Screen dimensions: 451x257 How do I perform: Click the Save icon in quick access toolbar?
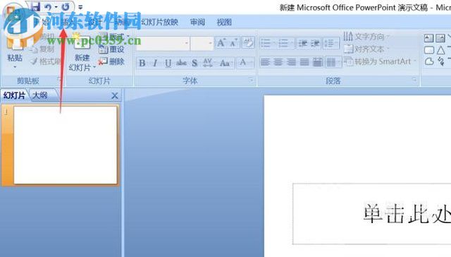point(35,6)
